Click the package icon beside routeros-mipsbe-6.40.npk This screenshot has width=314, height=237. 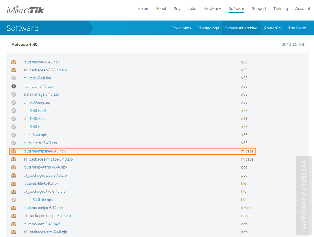pos(14,151)
